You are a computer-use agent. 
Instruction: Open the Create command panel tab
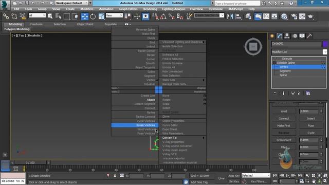(x=272, y=36)
